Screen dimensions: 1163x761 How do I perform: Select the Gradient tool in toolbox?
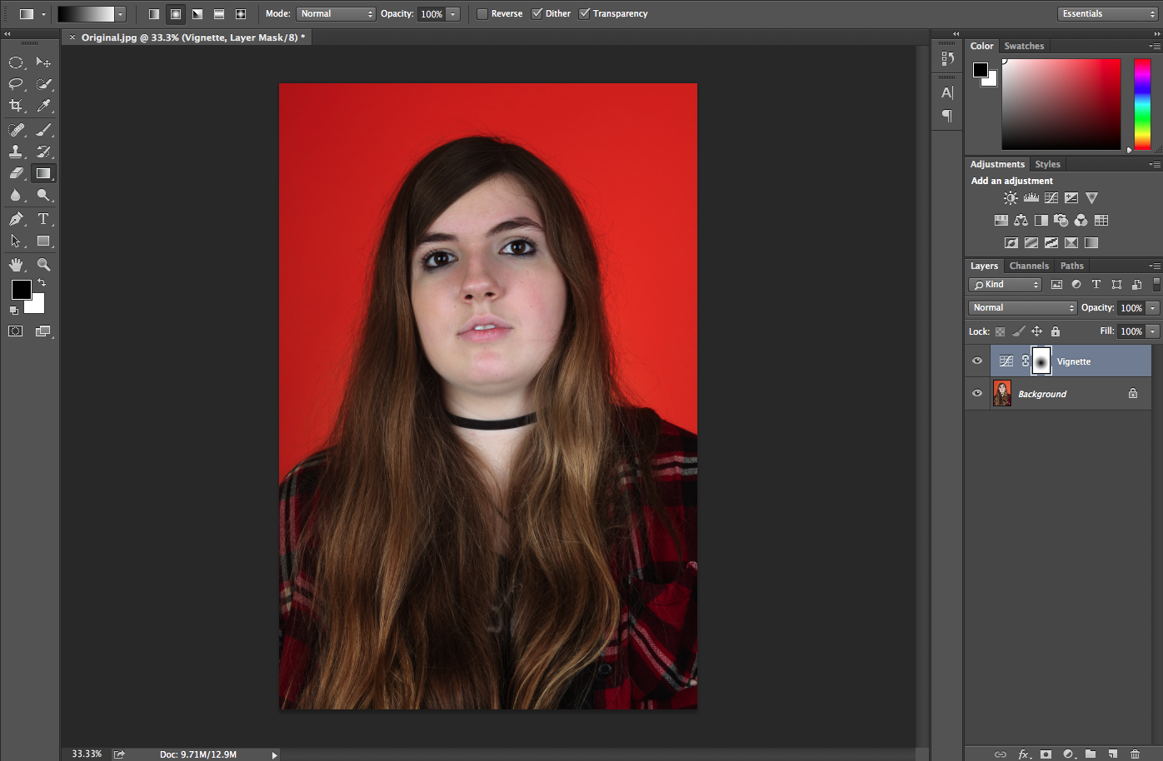[43, 173]
